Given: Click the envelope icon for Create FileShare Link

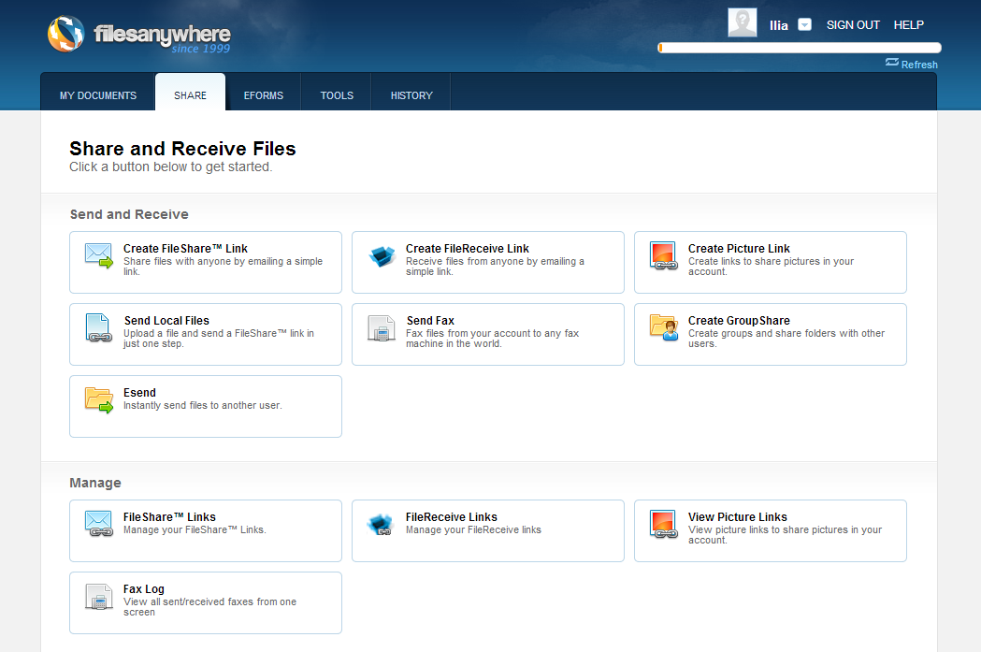Looking at the screenshot, I should [x=99, y=255].
